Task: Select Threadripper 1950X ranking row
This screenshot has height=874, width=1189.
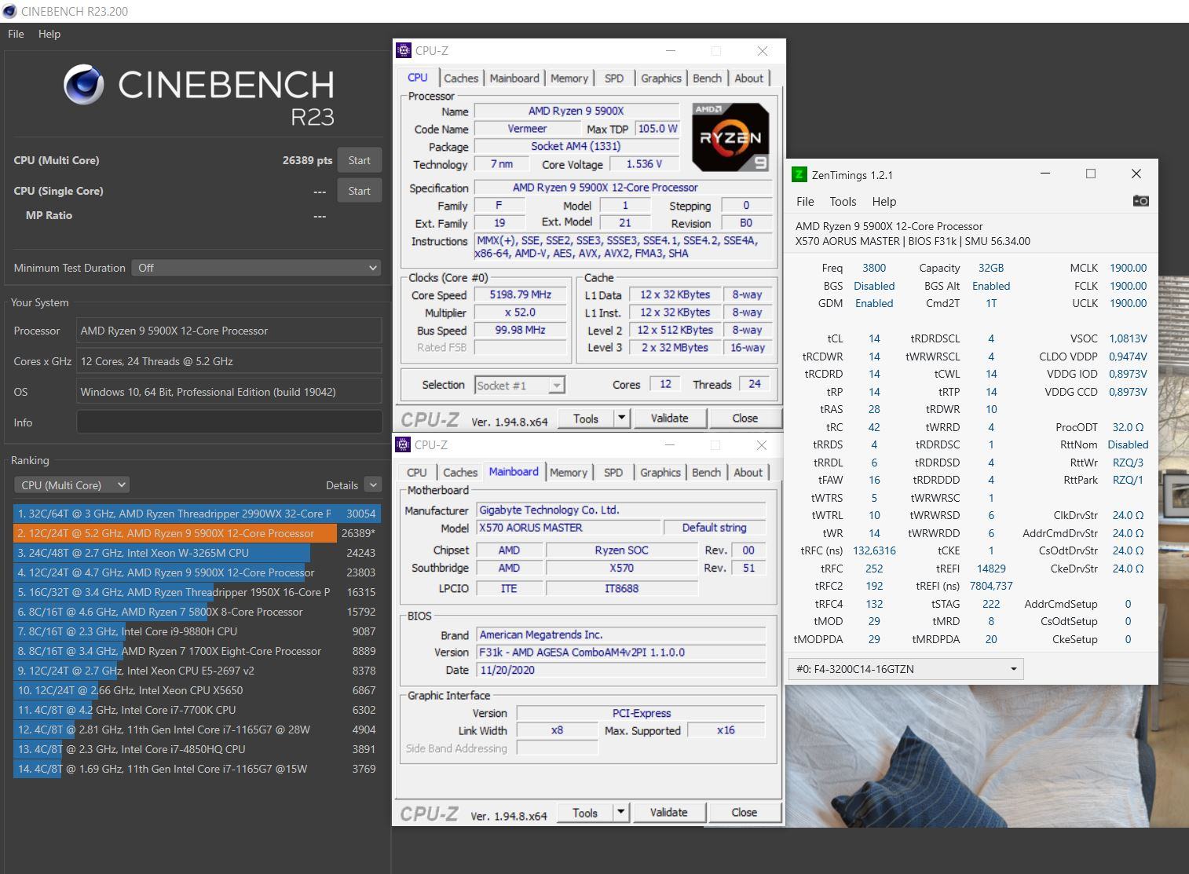Action: [x=197, y=592]
